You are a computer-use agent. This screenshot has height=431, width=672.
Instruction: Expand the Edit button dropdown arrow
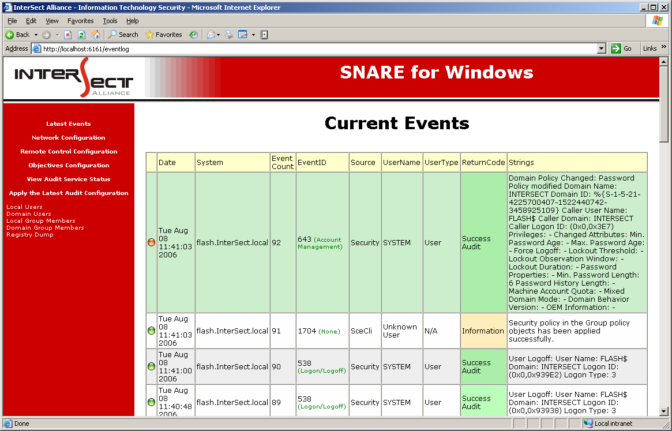(x=253, y=35)
